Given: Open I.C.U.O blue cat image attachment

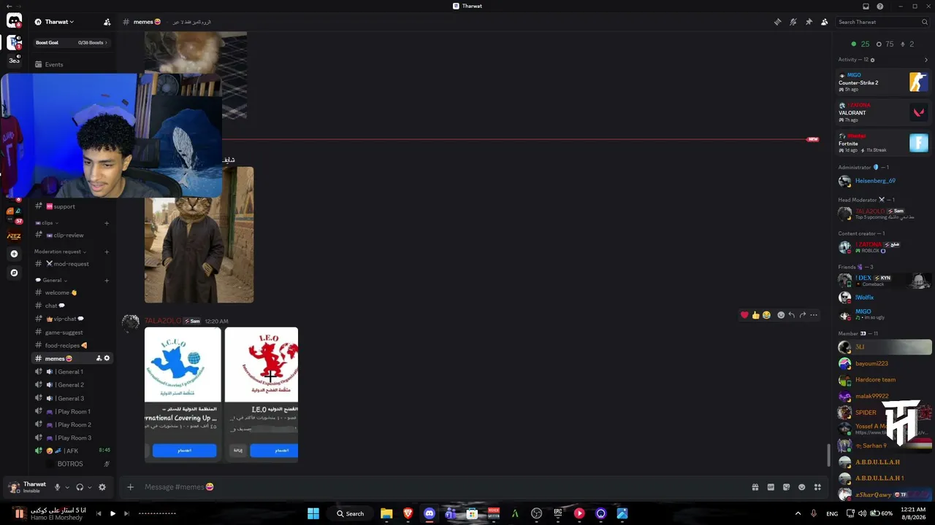Looking at the screenshot, I should (183, 394).
